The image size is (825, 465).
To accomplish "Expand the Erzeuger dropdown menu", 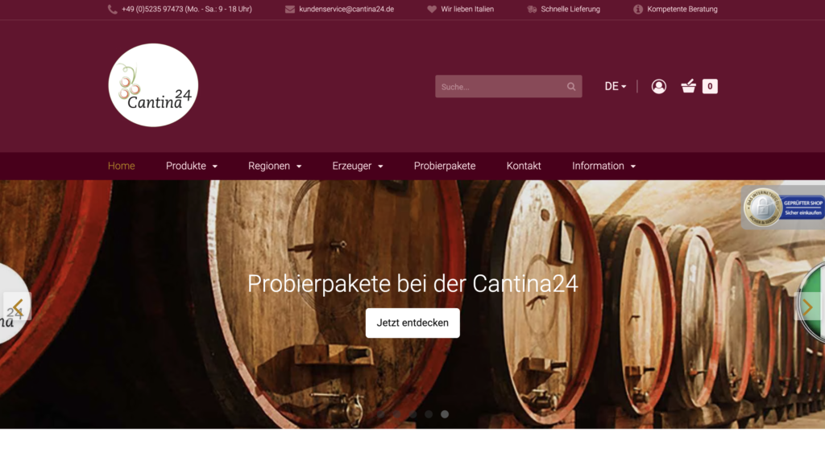I will (x=358, y=166).
